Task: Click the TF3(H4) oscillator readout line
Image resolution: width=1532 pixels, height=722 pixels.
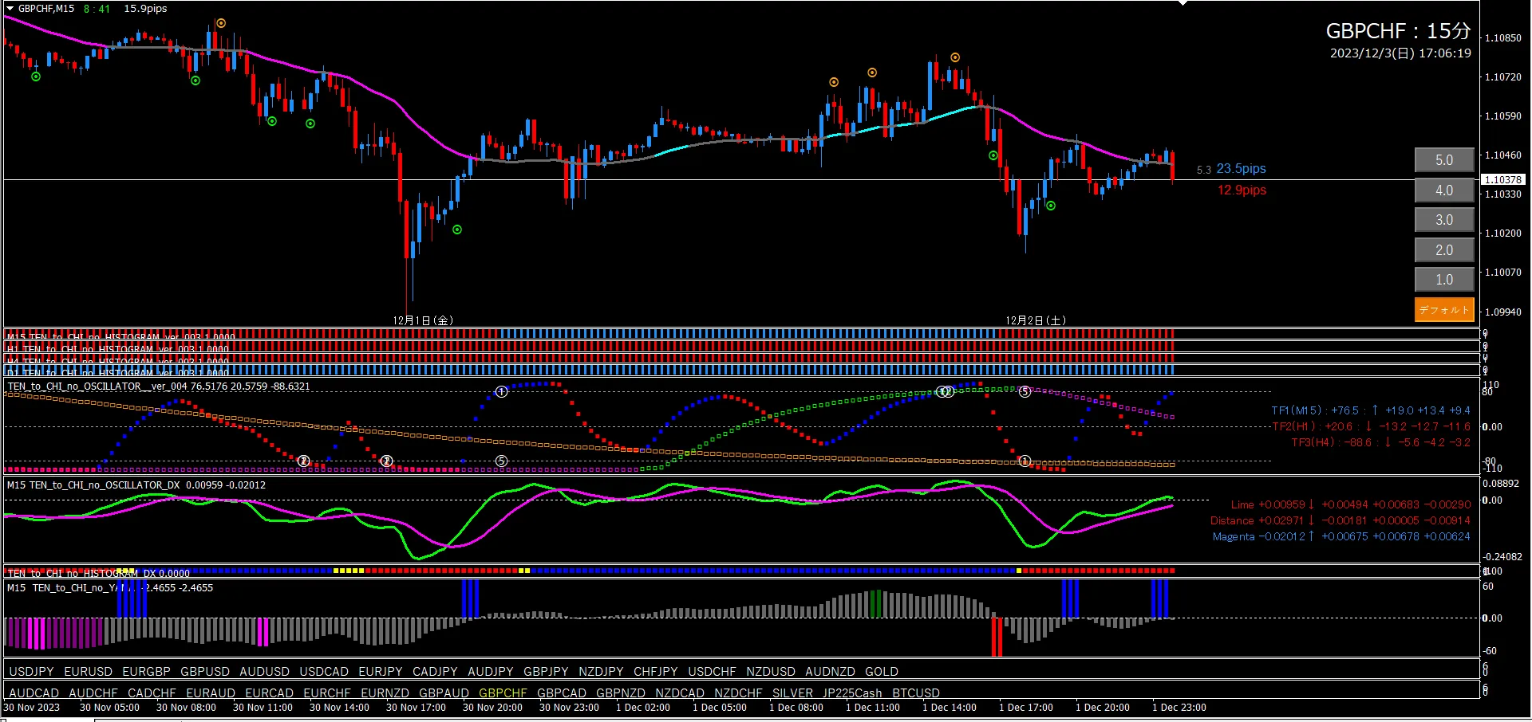Action: (x=1380, y=442)
